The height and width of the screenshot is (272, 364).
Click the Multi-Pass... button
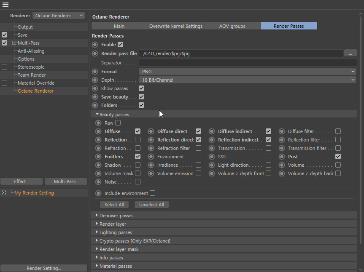pos(66,181)
